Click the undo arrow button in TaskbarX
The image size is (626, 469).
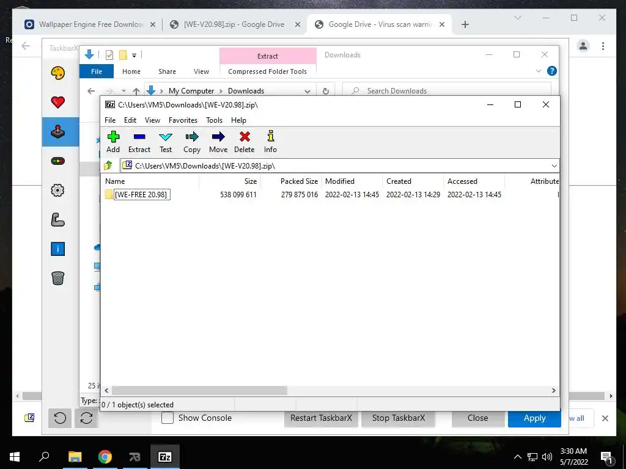click(60, 418)
